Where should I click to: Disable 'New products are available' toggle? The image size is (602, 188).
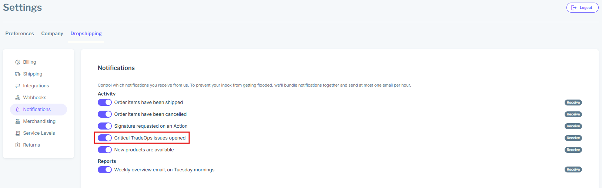pos(105,150)
